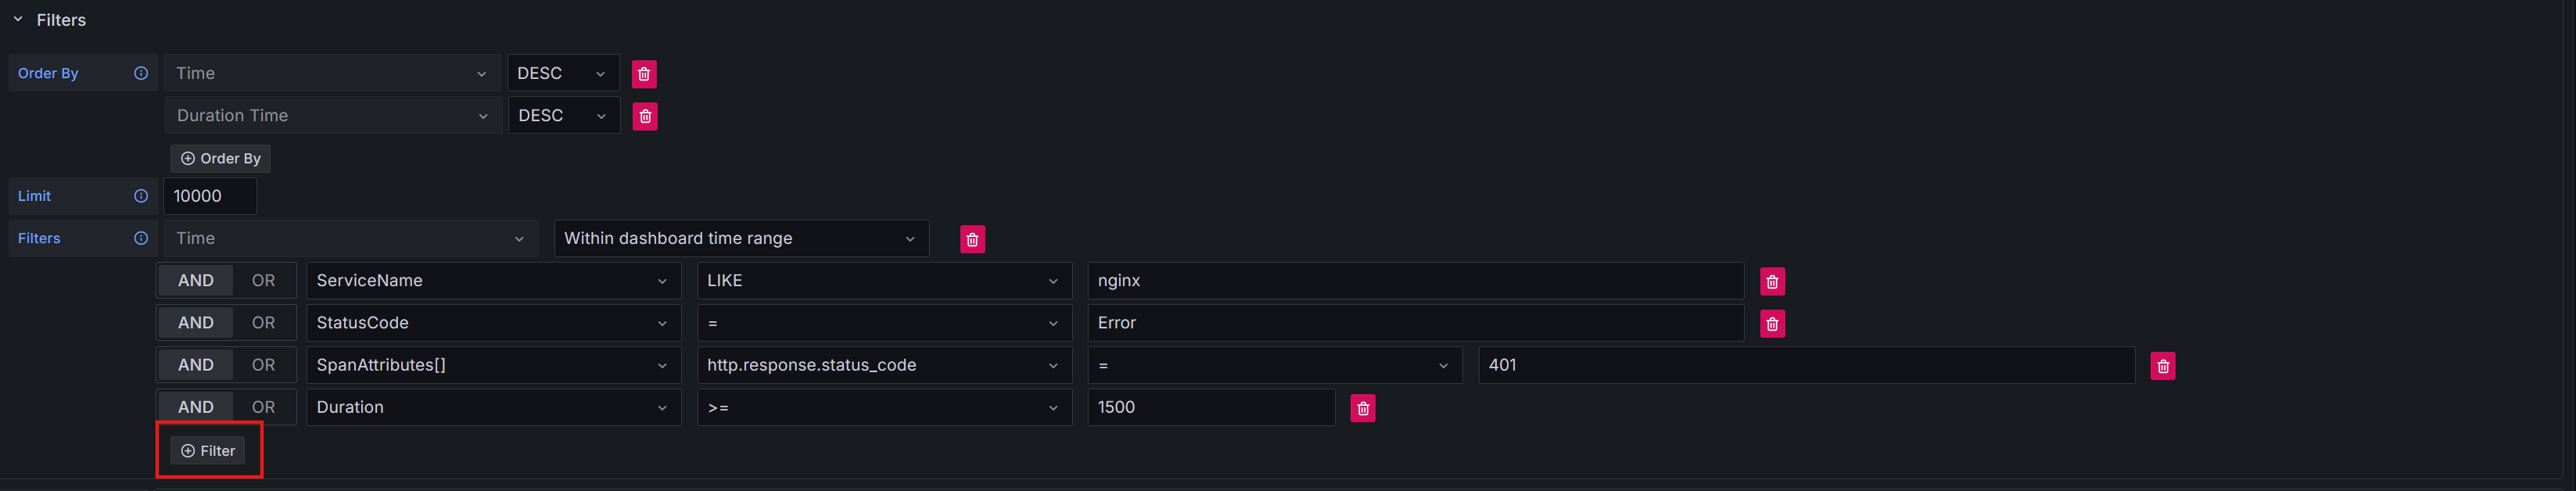Remove the Duration Time order-by row
Screen dimensions: 2576x491
(x=645, y=116)
